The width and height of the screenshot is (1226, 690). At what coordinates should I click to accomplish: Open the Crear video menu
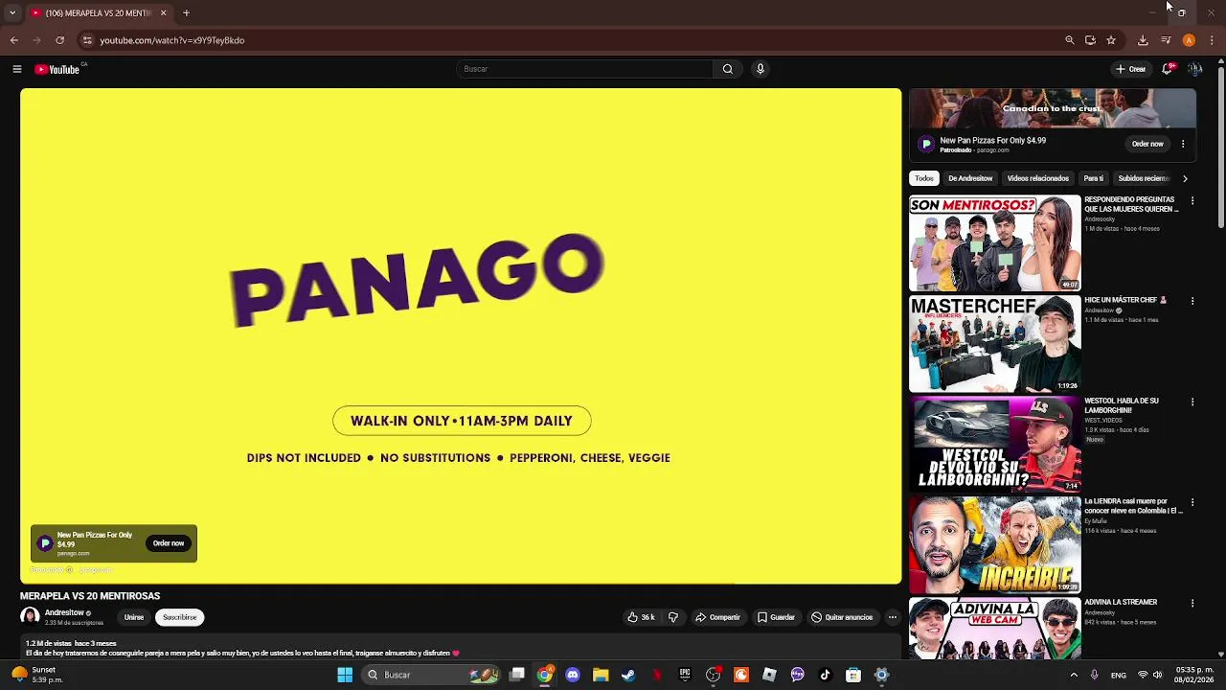[1131, 69]
